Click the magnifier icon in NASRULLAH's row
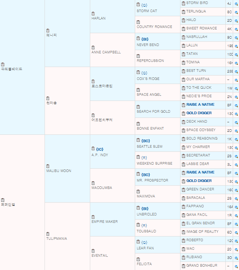239x270 pixels. tap(236, 37)
